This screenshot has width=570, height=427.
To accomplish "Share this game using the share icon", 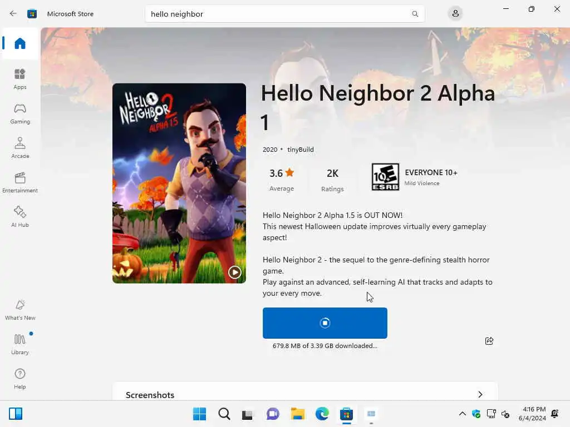I will 489,341.
